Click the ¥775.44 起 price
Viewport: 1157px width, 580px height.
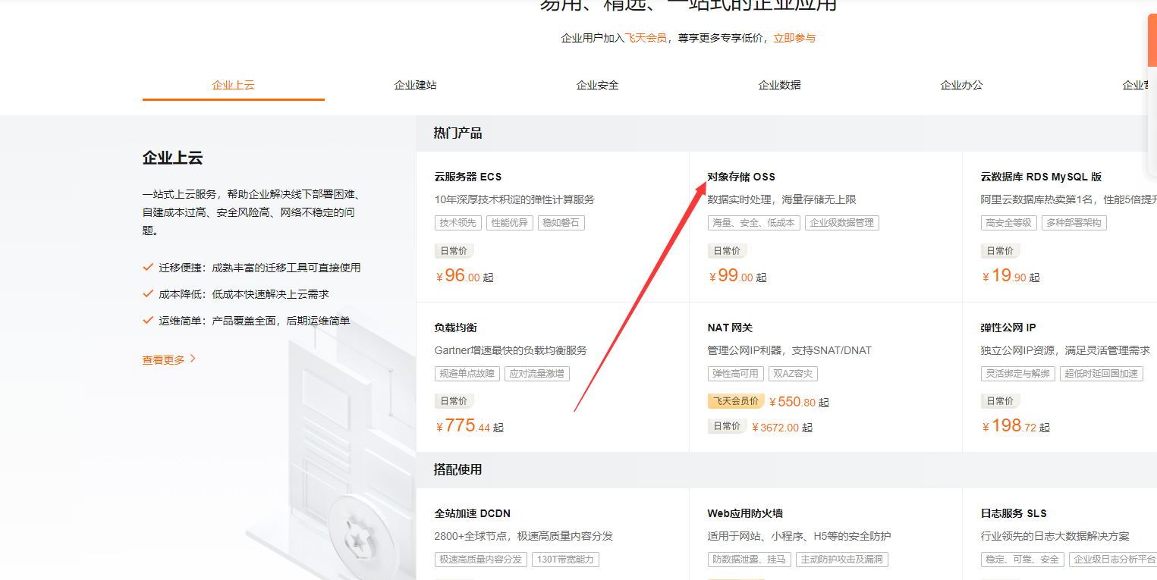[x=470, y=426]
